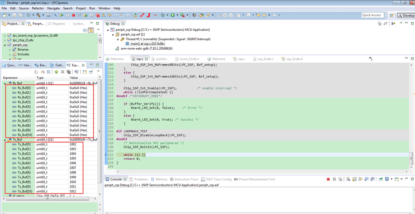Click the Back navigation yellow arrow

(264, 15)
